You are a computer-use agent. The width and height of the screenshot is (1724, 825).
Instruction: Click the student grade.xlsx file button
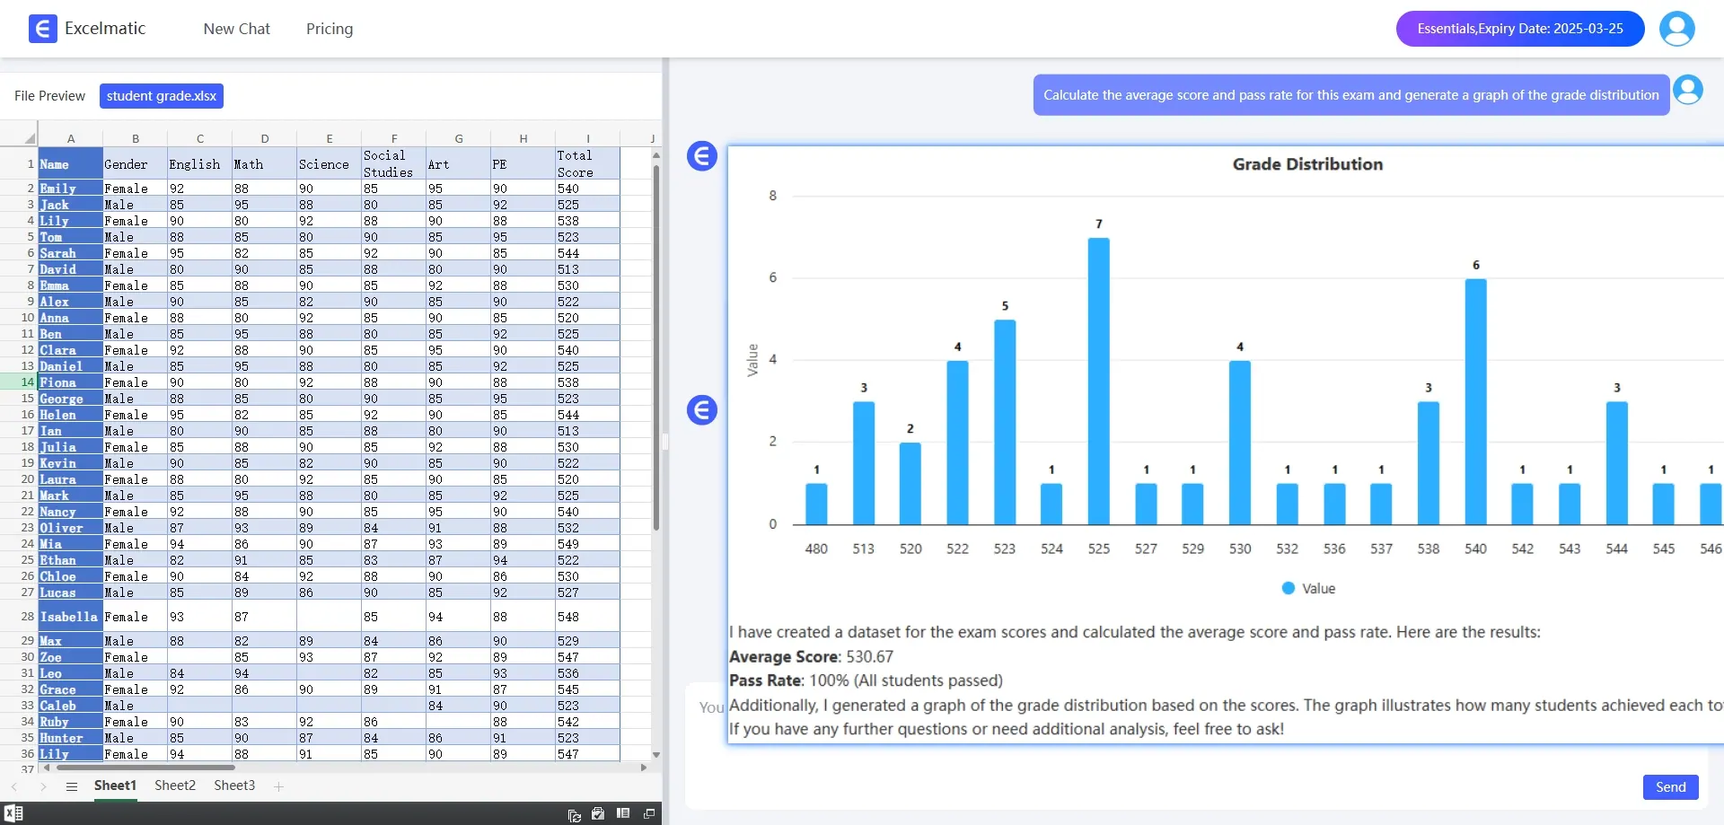(x=162, y=96)
